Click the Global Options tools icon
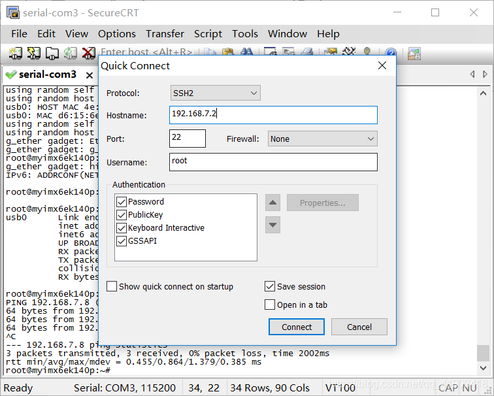The height and width of the screenshot is (396, 494). [349, 52]
